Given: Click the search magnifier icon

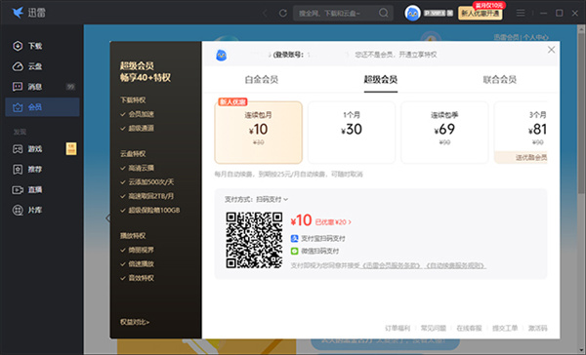Looking at the screenshot, I should [x=384, y=13].
